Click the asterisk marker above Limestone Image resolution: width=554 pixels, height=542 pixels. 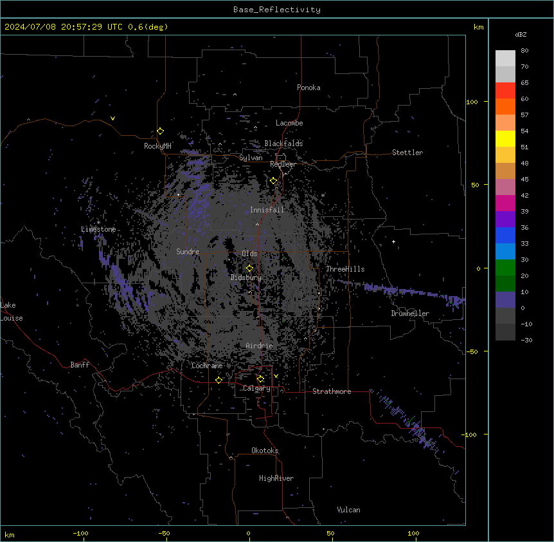[98, 223]
